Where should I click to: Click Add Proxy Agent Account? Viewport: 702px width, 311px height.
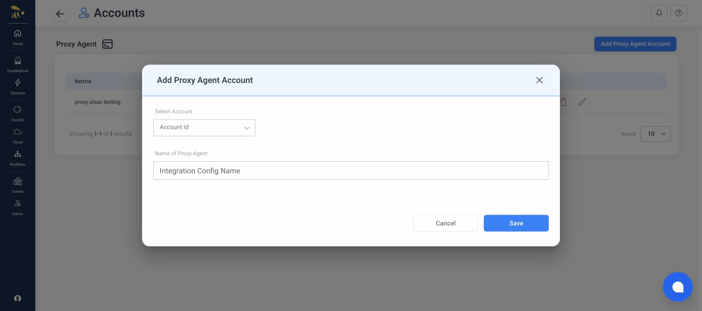click(635, 44)
